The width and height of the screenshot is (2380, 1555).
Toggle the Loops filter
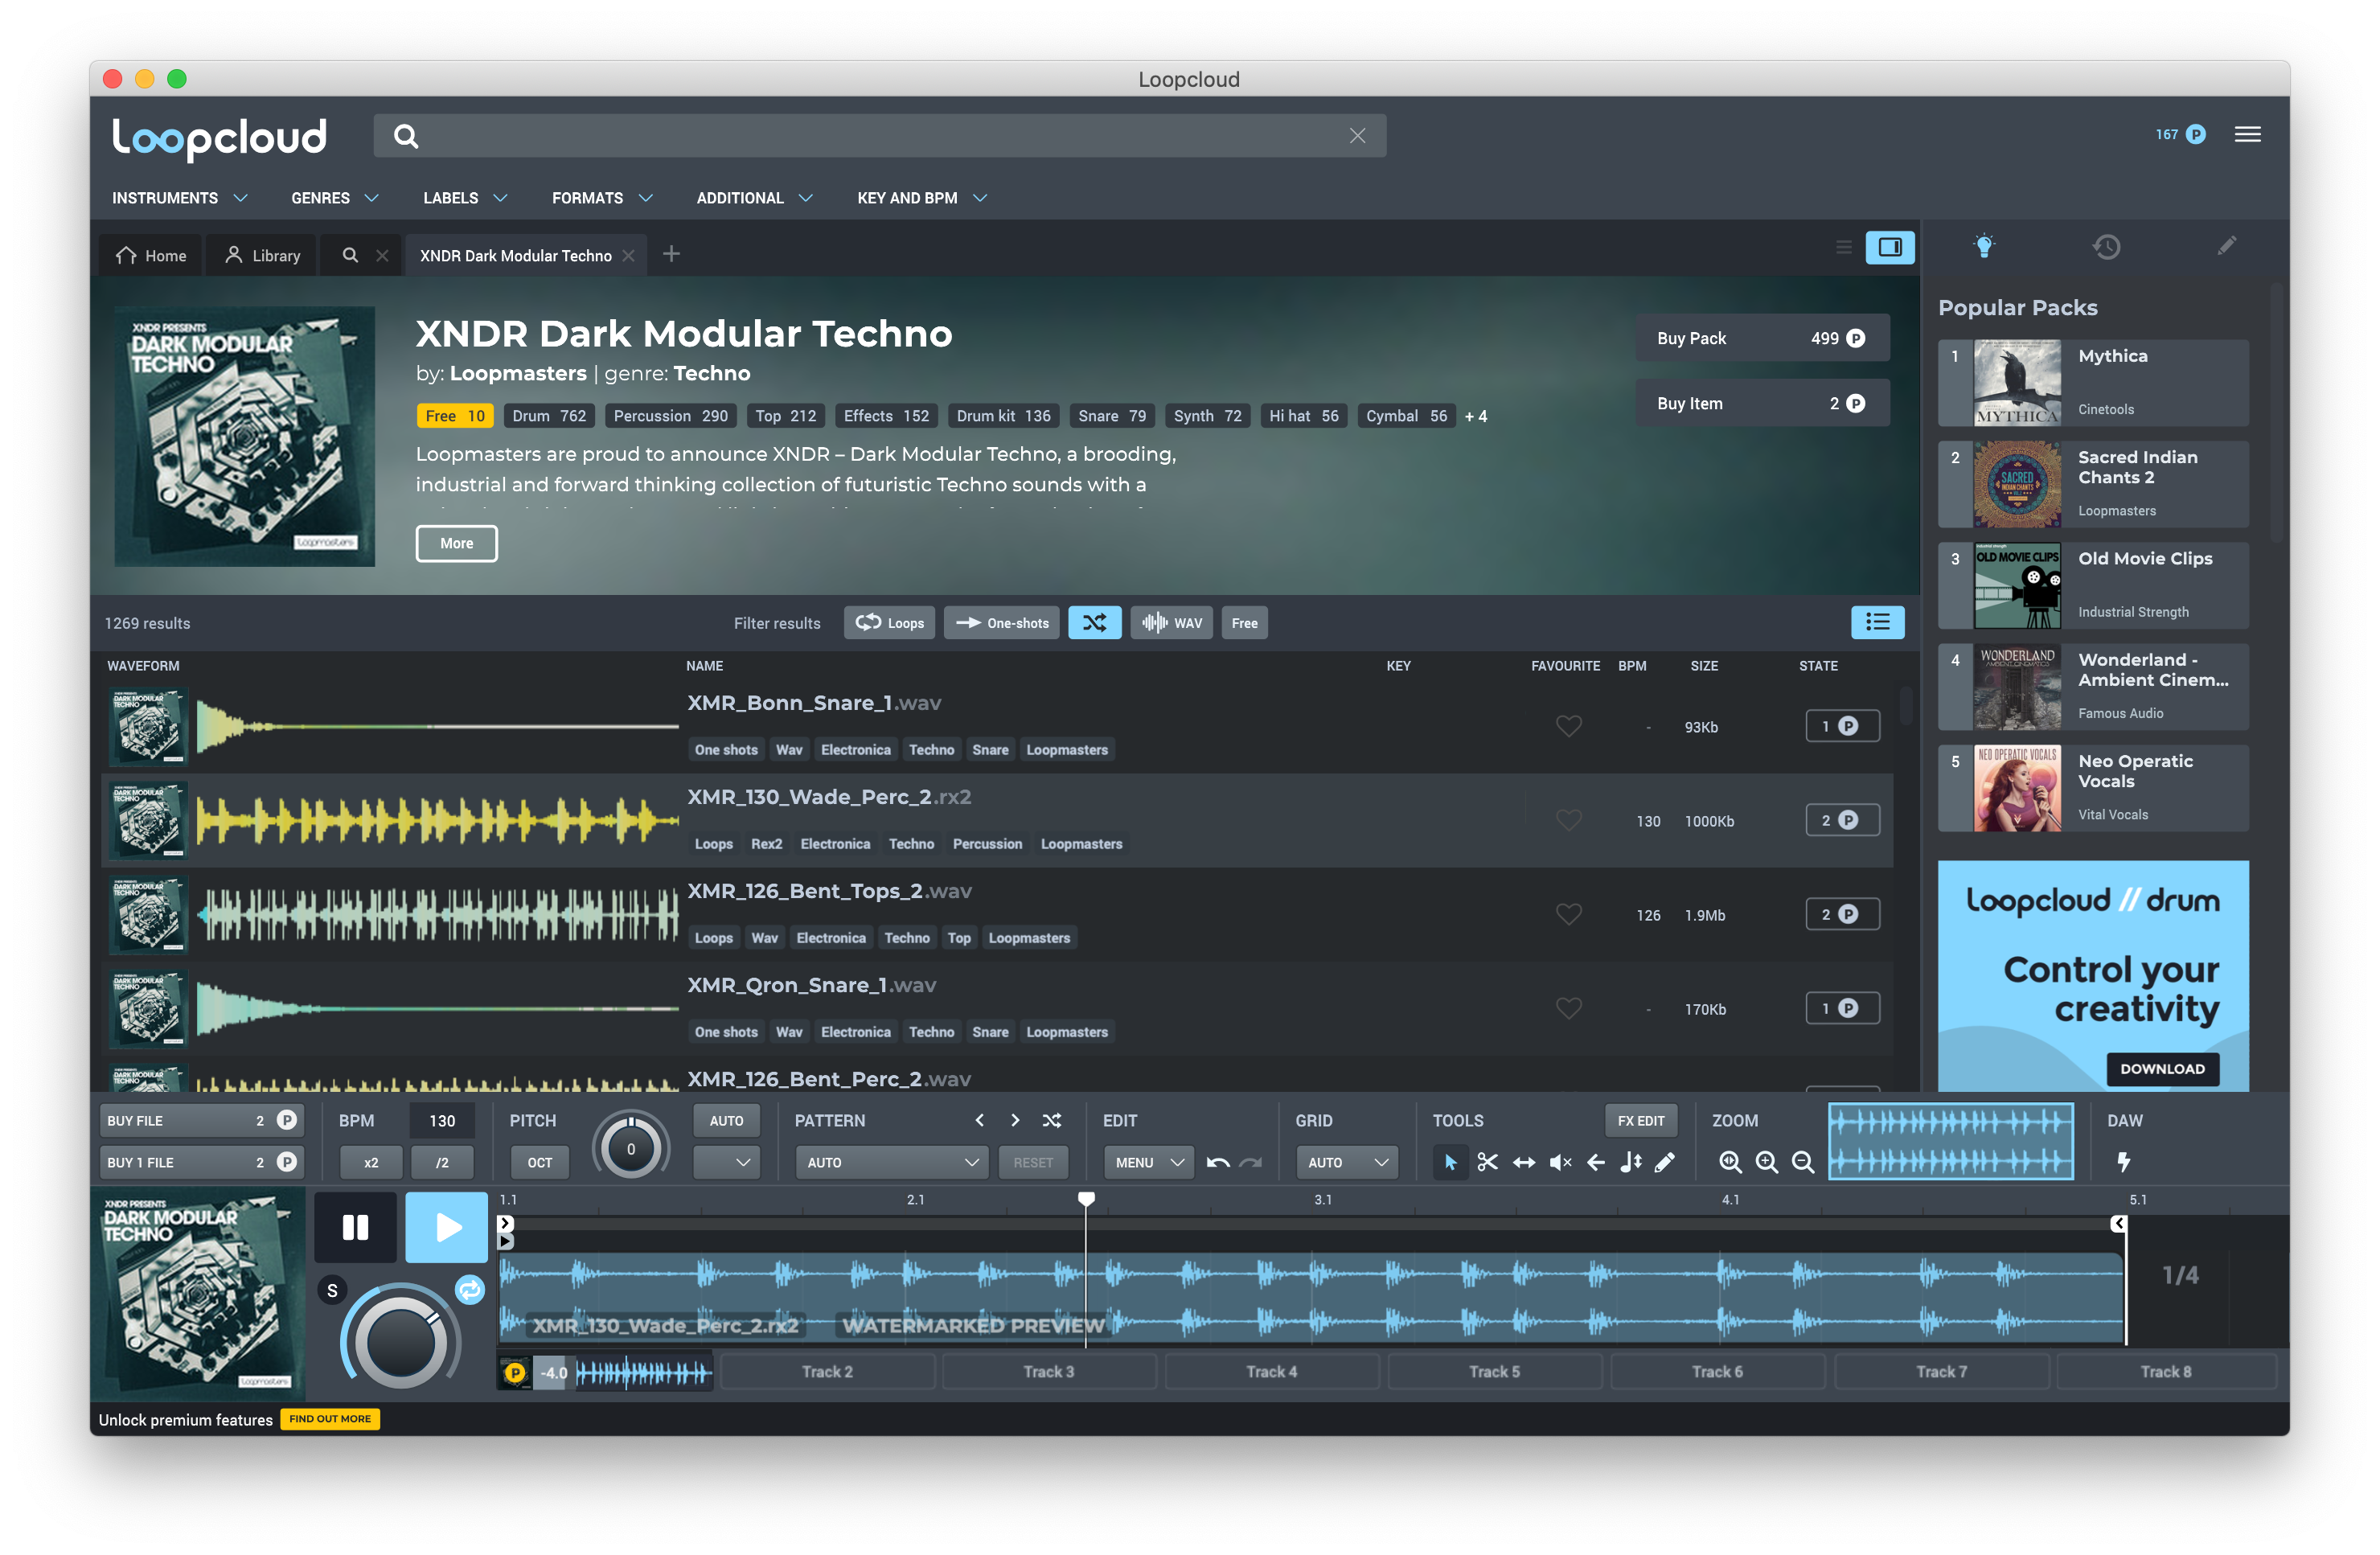(x=889, y=623)
